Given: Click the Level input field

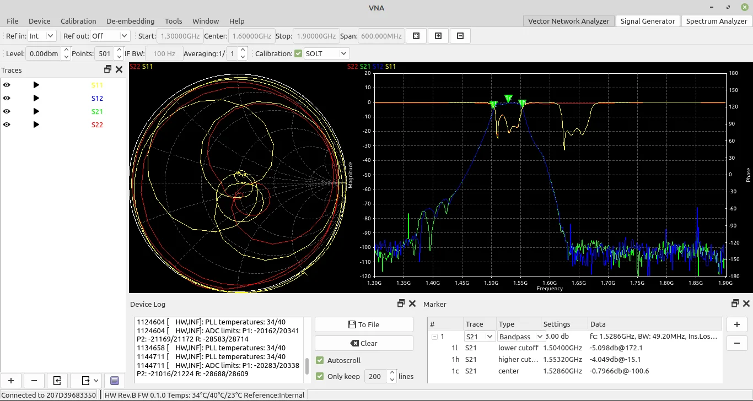Looking at the screenshot, I should click(x=44, y=53).
